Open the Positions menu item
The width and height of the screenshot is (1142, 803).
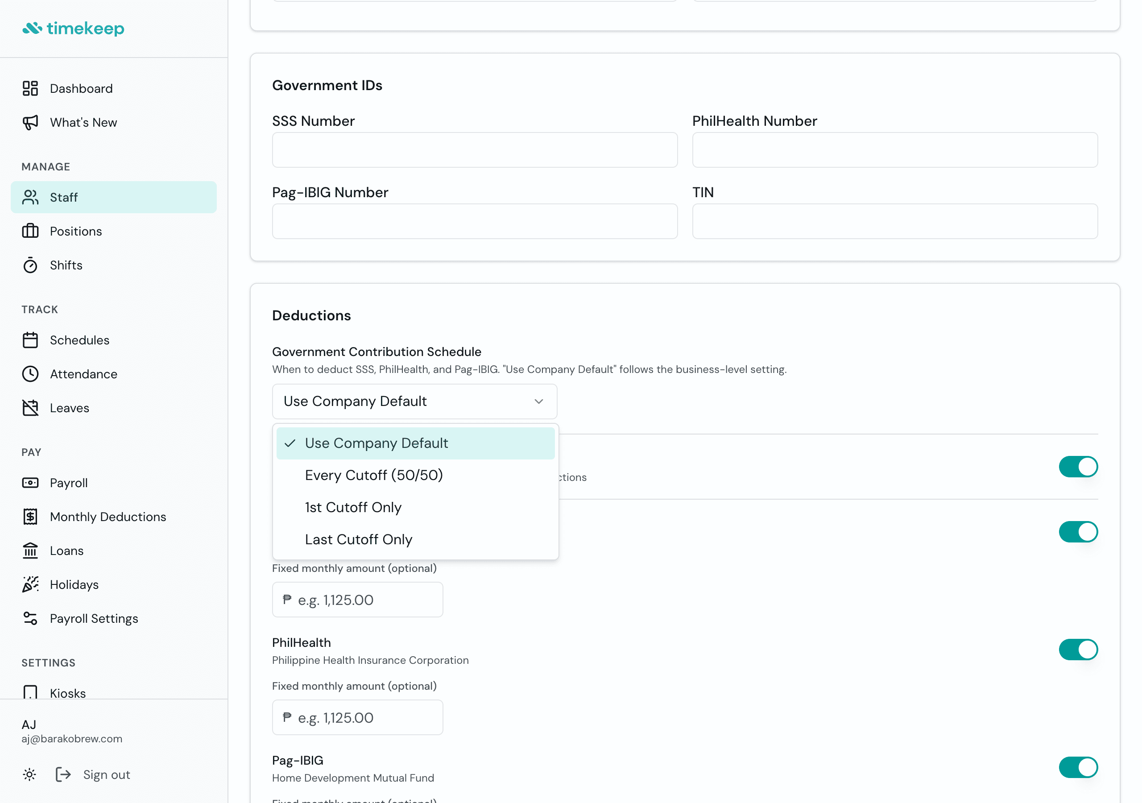[x=75, y=232]
